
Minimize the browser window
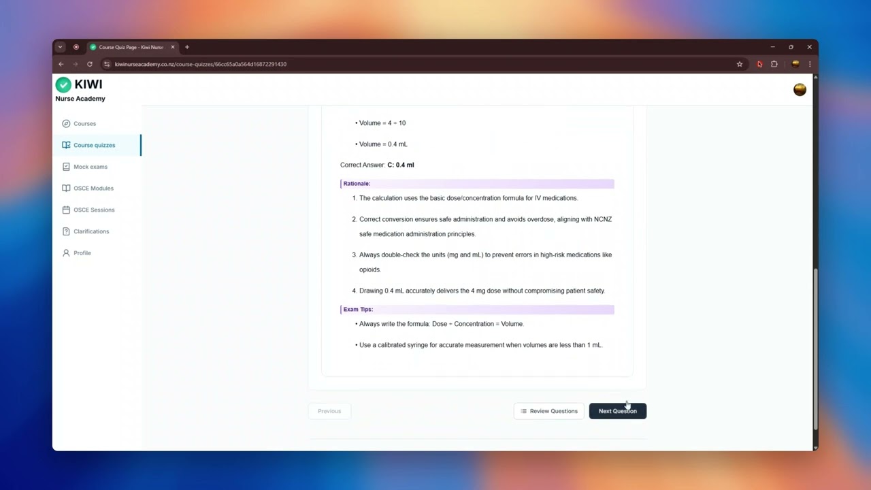click(772, 47)
